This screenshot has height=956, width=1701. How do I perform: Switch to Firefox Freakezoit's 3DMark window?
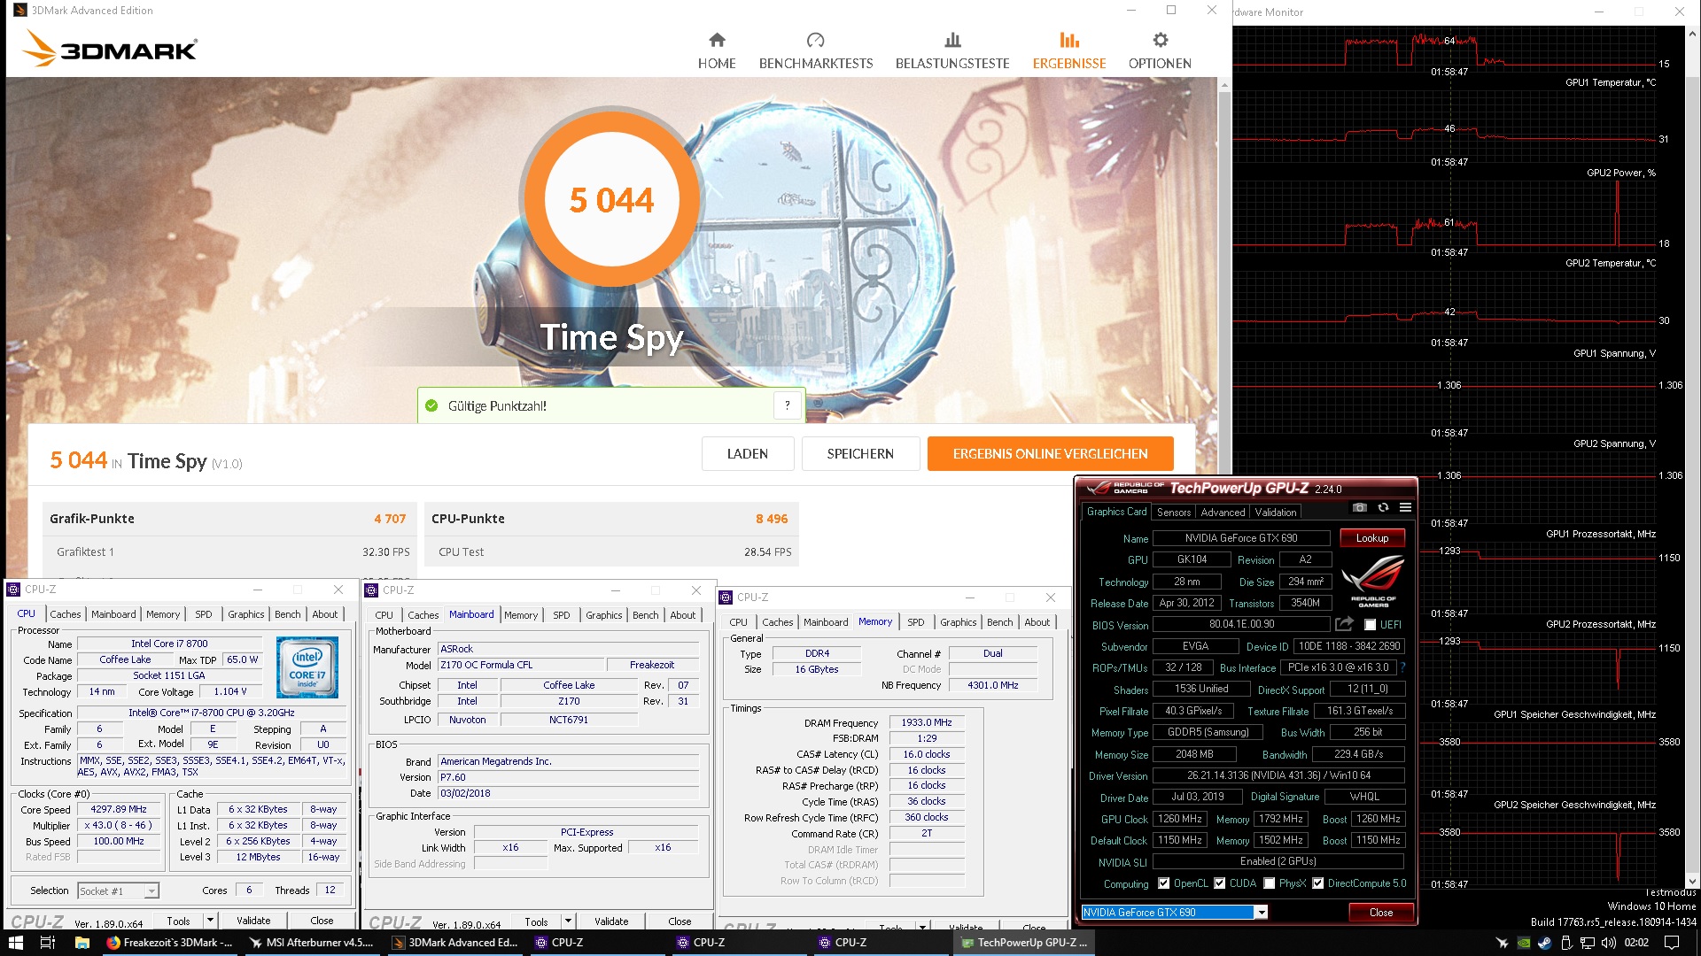pyautogui.click(x=169, y=943)
